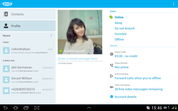
Task: Tap the 15:46 clock
Action: tap(157, 108)
